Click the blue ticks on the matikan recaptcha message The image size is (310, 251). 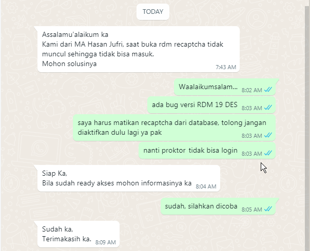click(268, 135)
